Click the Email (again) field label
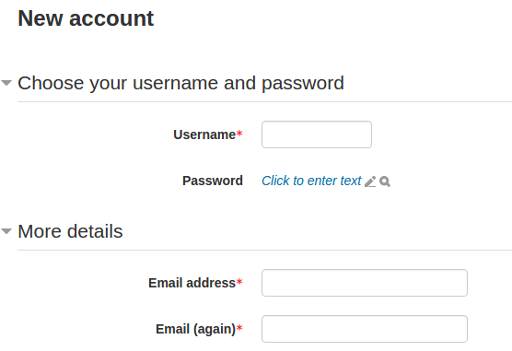Viewport: 512px width, 351px height. (195, 329)
